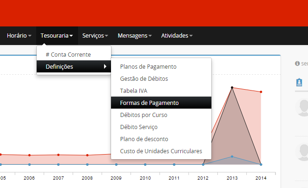Collapse the Tesouraria dropdown menu

[x=56, y=35]
